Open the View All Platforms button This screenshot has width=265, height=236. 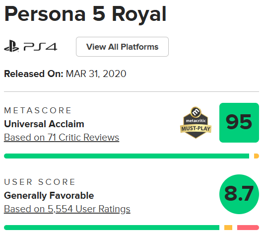tap(122, 47)
